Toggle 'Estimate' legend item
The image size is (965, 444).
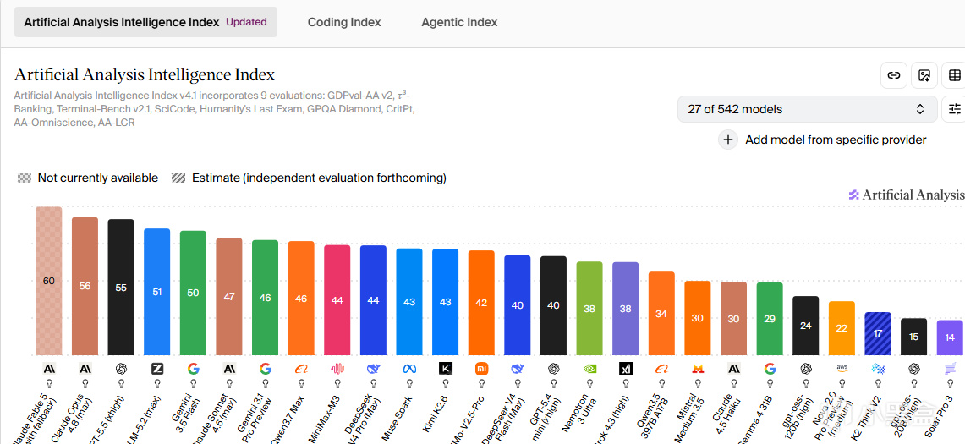click(309, 178)
